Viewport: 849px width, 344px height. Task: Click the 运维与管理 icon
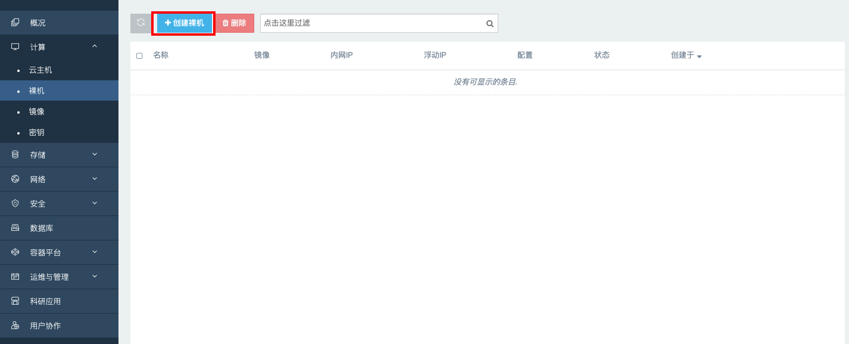[x=15, y=277]
